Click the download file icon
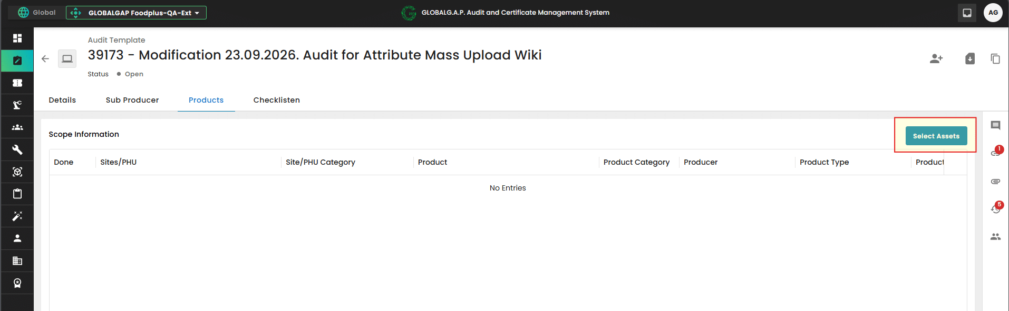 (970, 58)
